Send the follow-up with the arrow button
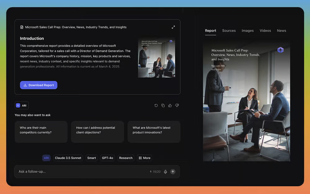310x194 pixels. coord(173,172)
